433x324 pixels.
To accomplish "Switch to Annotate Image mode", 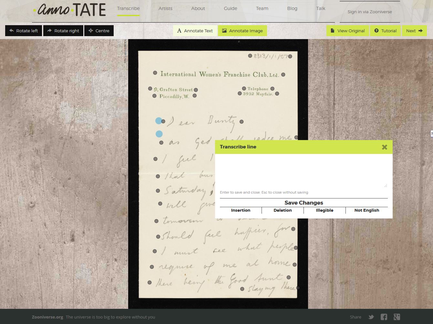I will (242, 31).
